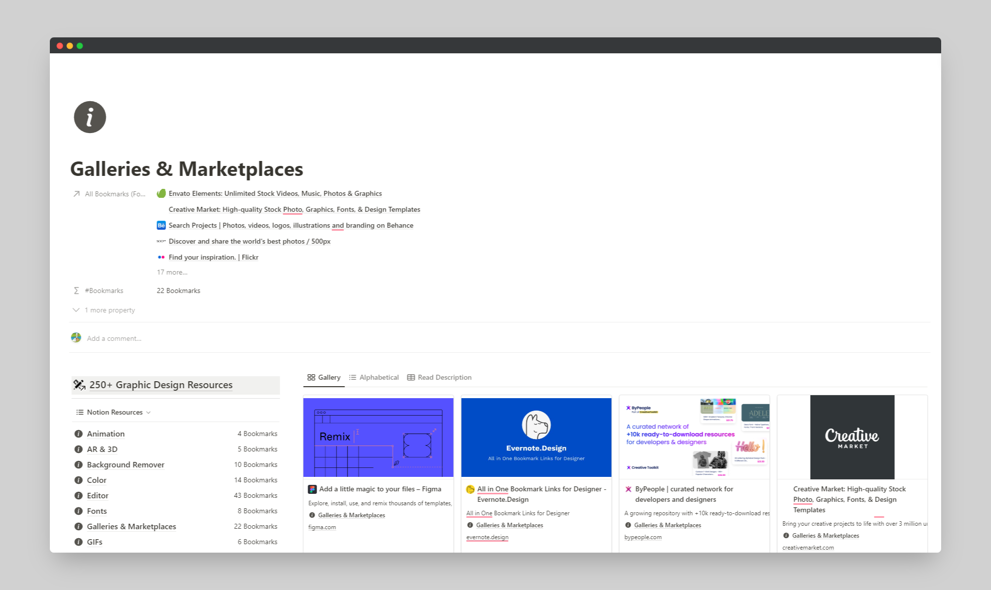Click the Creative Market card thumbnail
Viewport: 991px width, 590px height.
click(x=852, y=437)
